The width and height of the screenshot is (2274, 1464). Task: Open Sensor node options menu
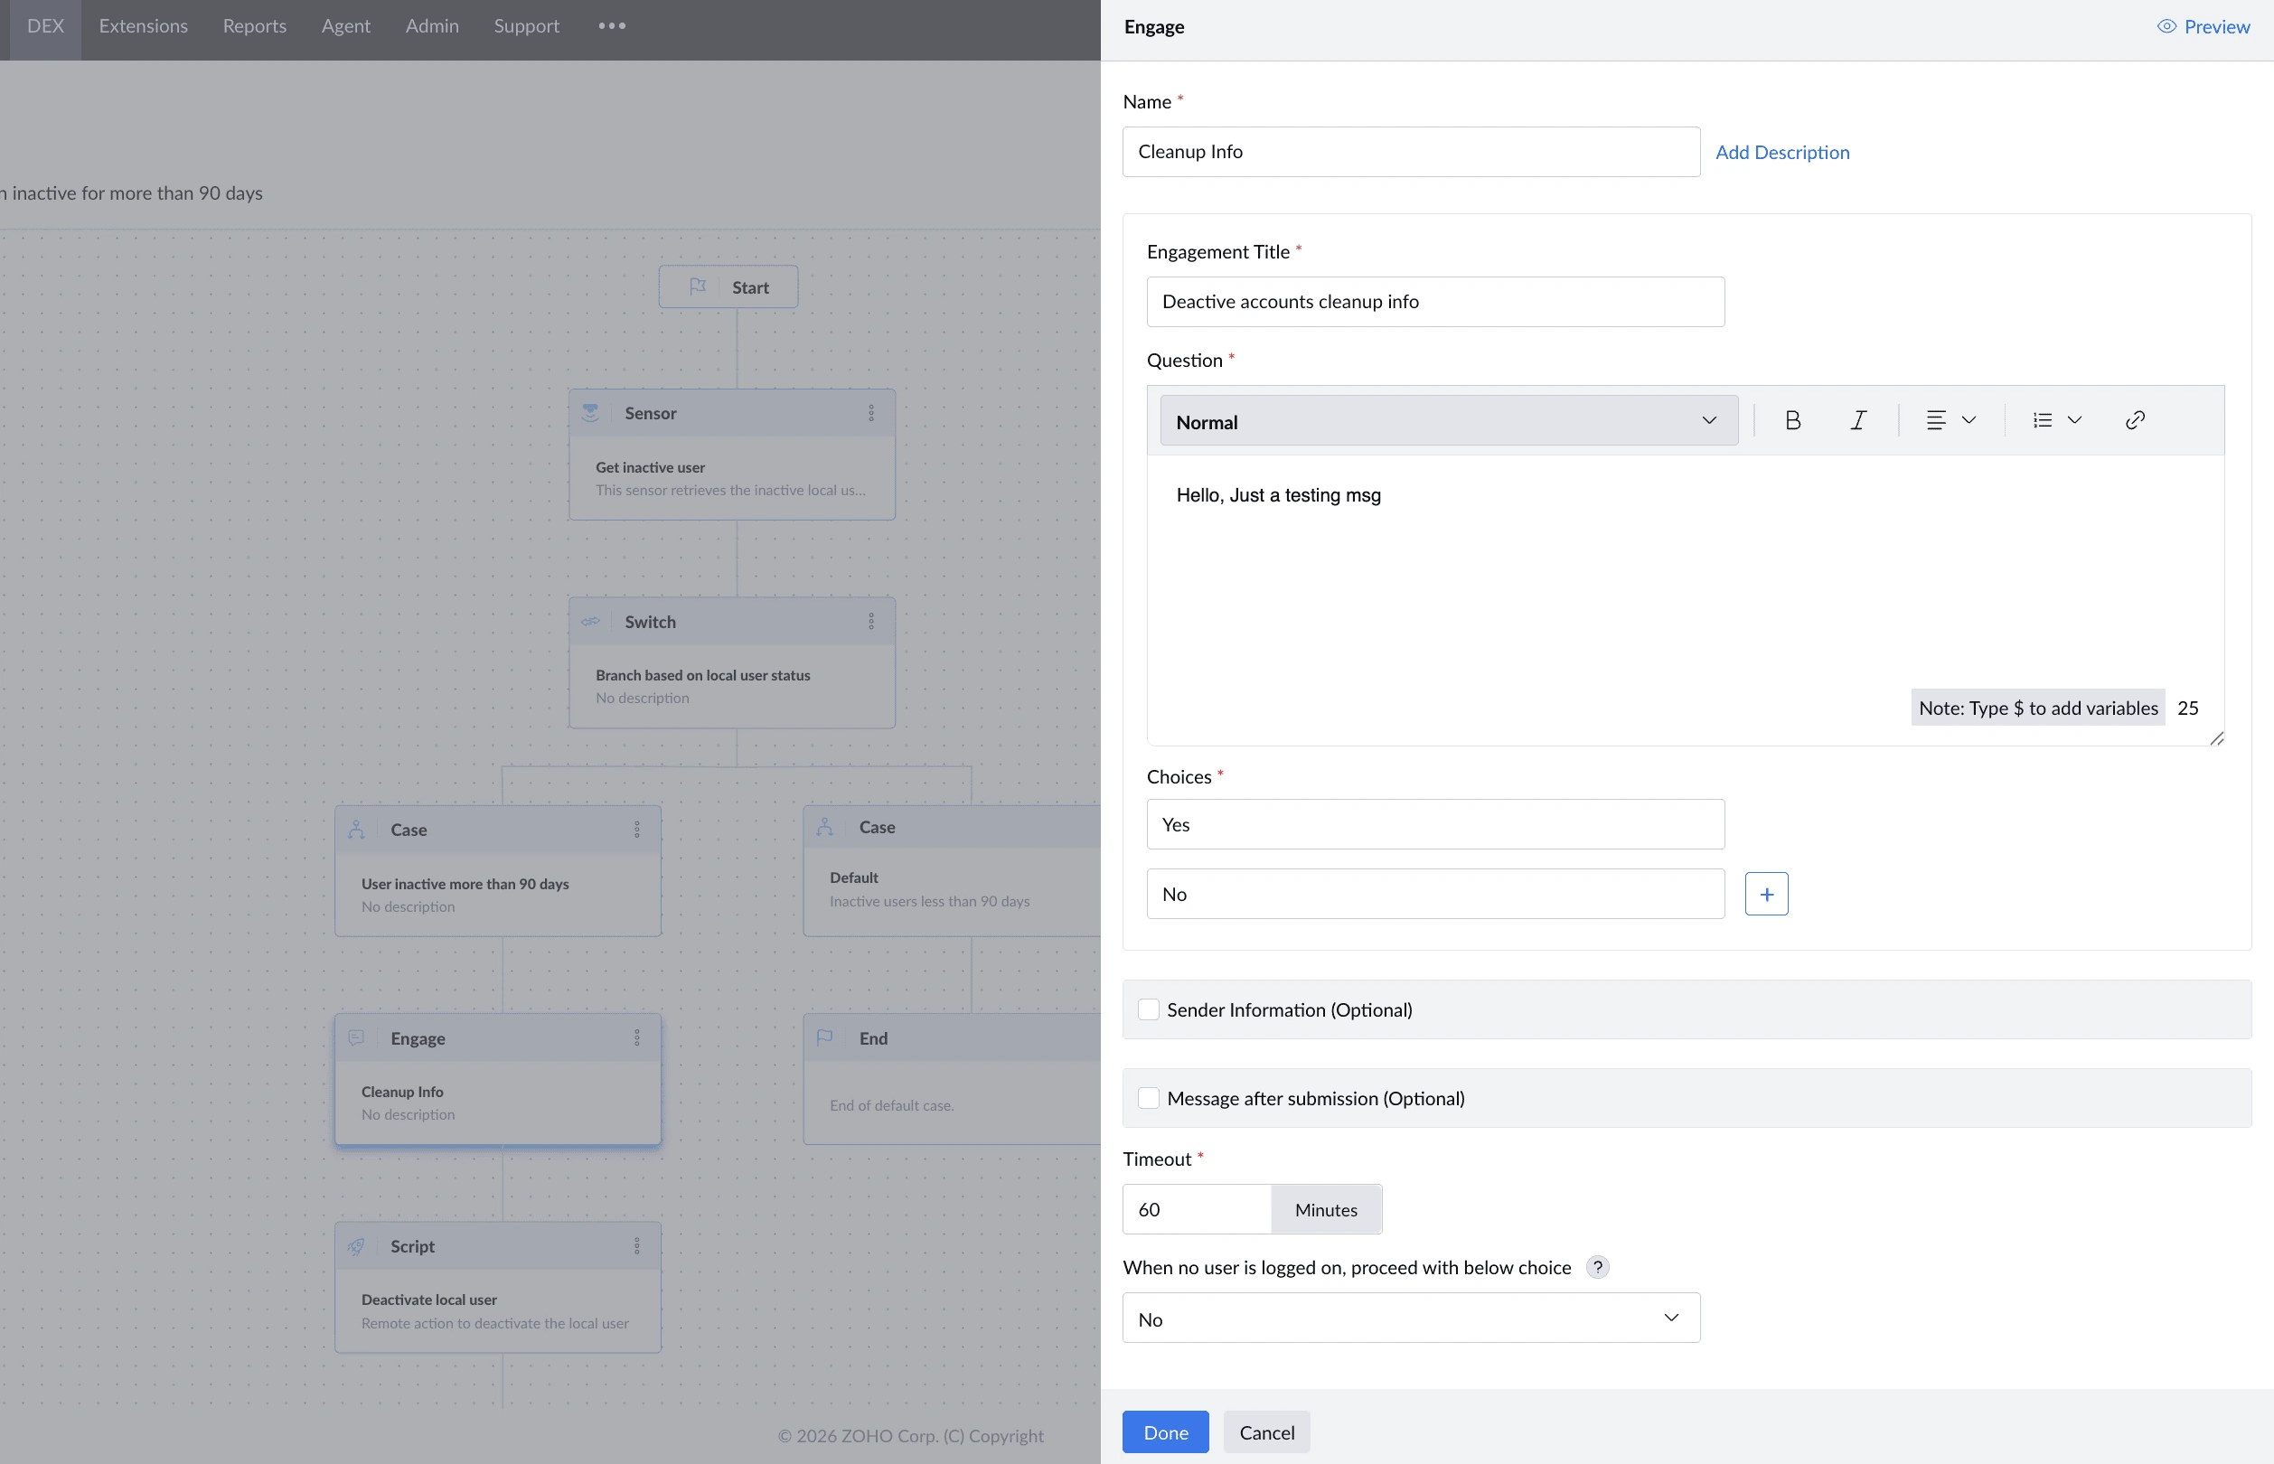pyautogui.click(x=870, y=413)
